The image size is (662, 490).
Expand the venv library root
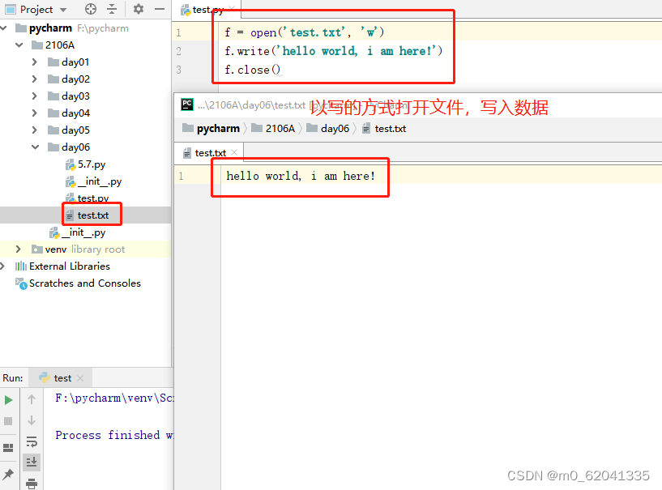[16, 249]
